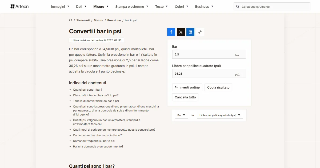Open pneumatico pressure question contents link
320x168 pixels.
(116, 110)
